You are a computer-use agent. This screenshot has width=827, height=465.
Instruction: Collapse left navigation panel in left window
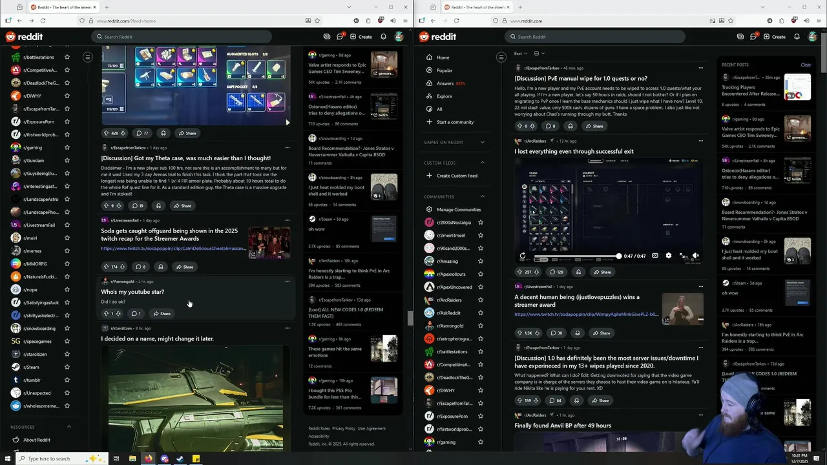(x=88, y=57)
